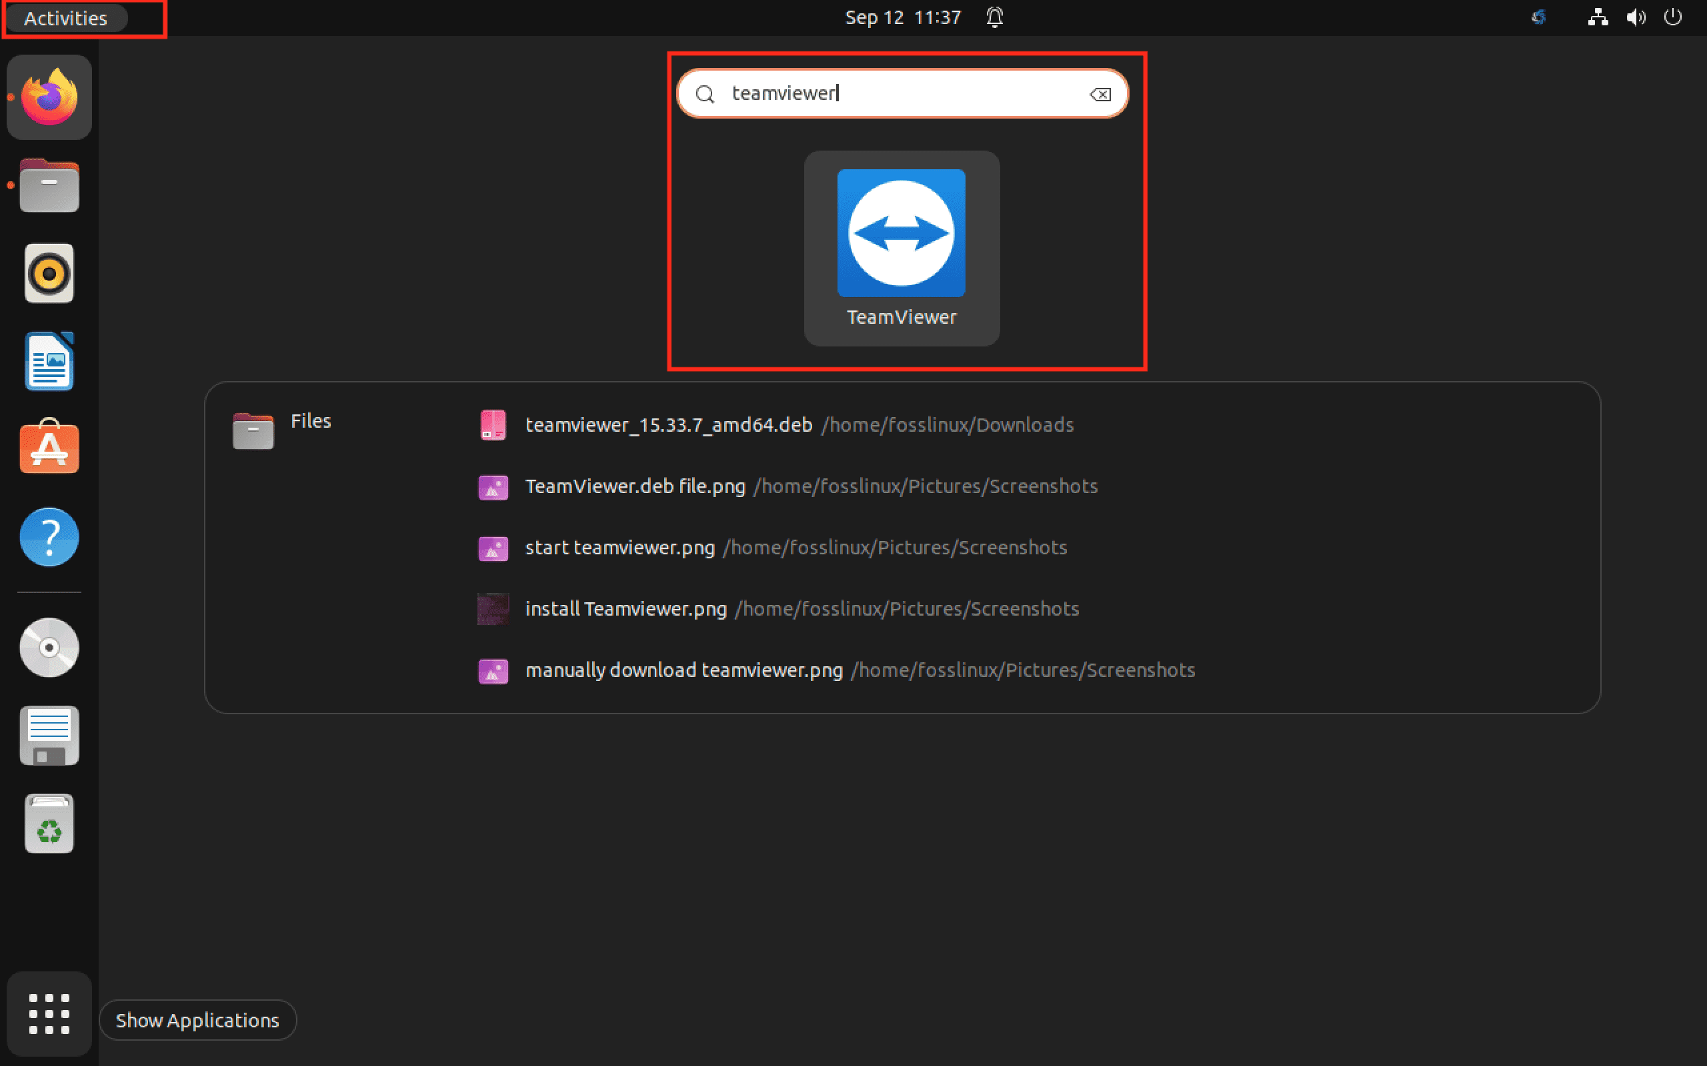Clear the search with the backspace icon
The width and height of the screenshot is (1707, 1066).
[x=1099, y=93]
